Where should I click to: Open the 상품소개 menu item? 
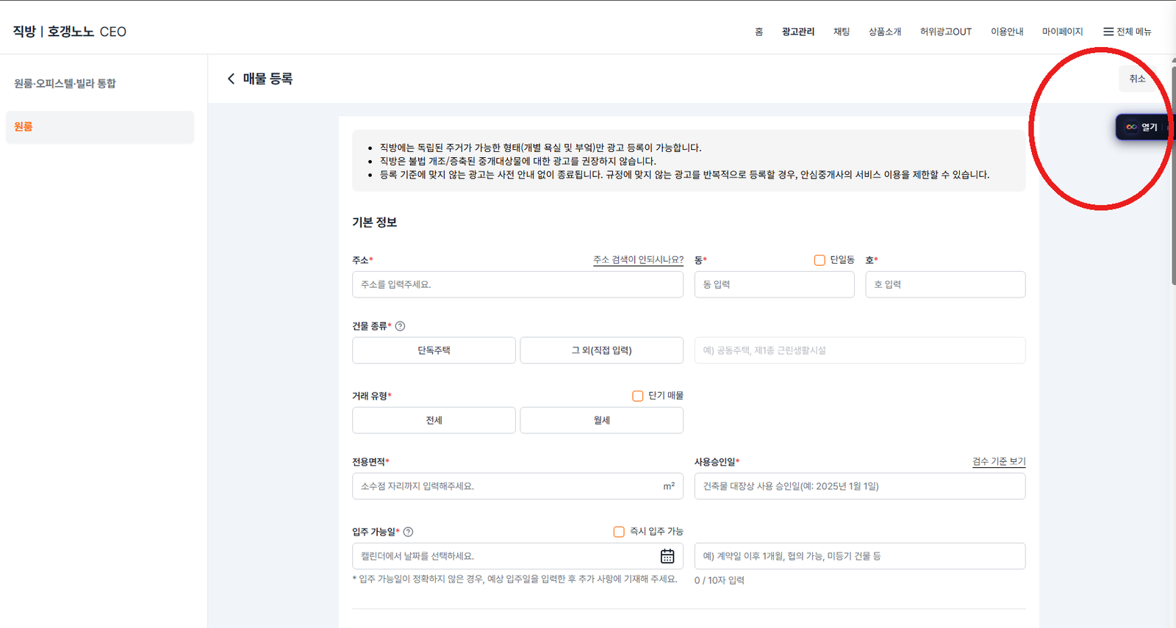pyautogui.click(x=885, y=32)
